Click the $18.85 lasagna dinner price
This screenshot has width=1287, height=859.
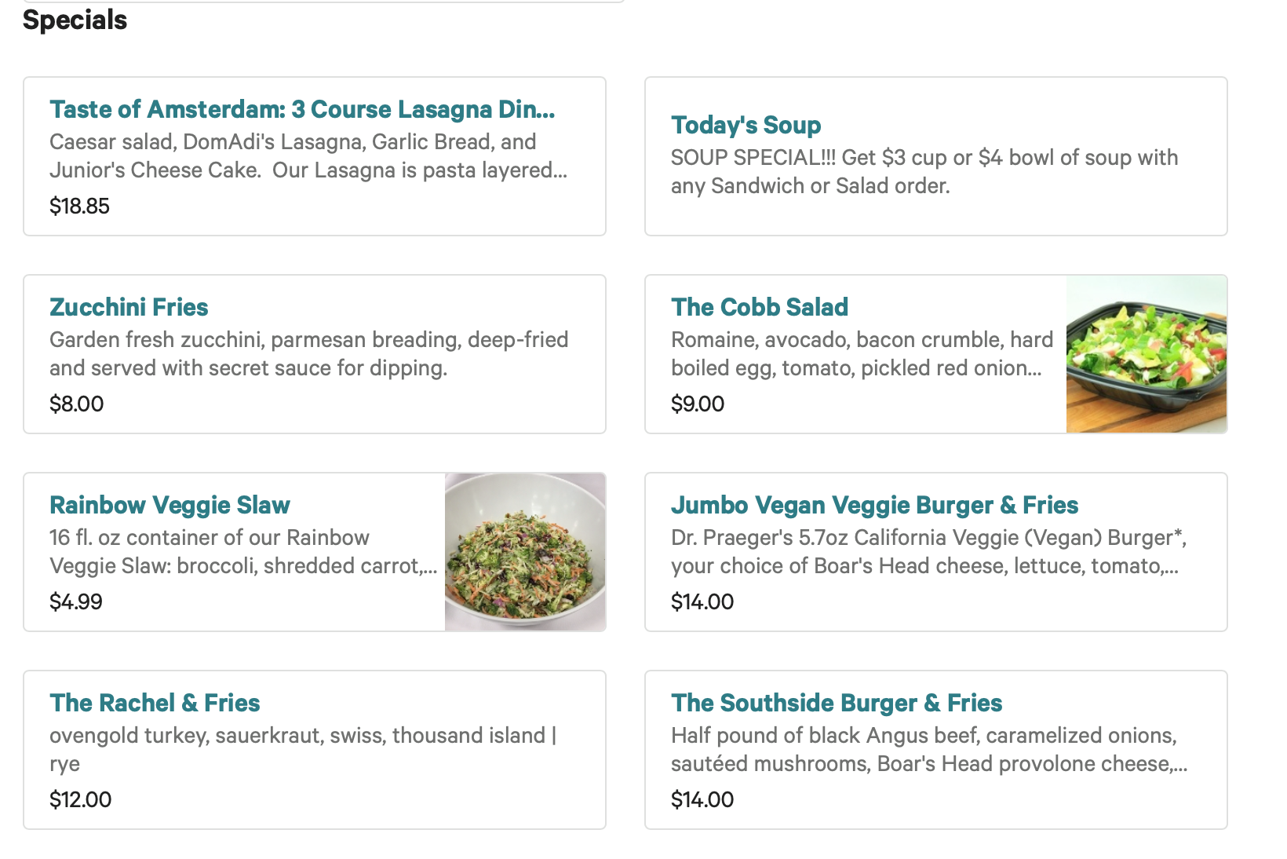click(x=79, y=206)
